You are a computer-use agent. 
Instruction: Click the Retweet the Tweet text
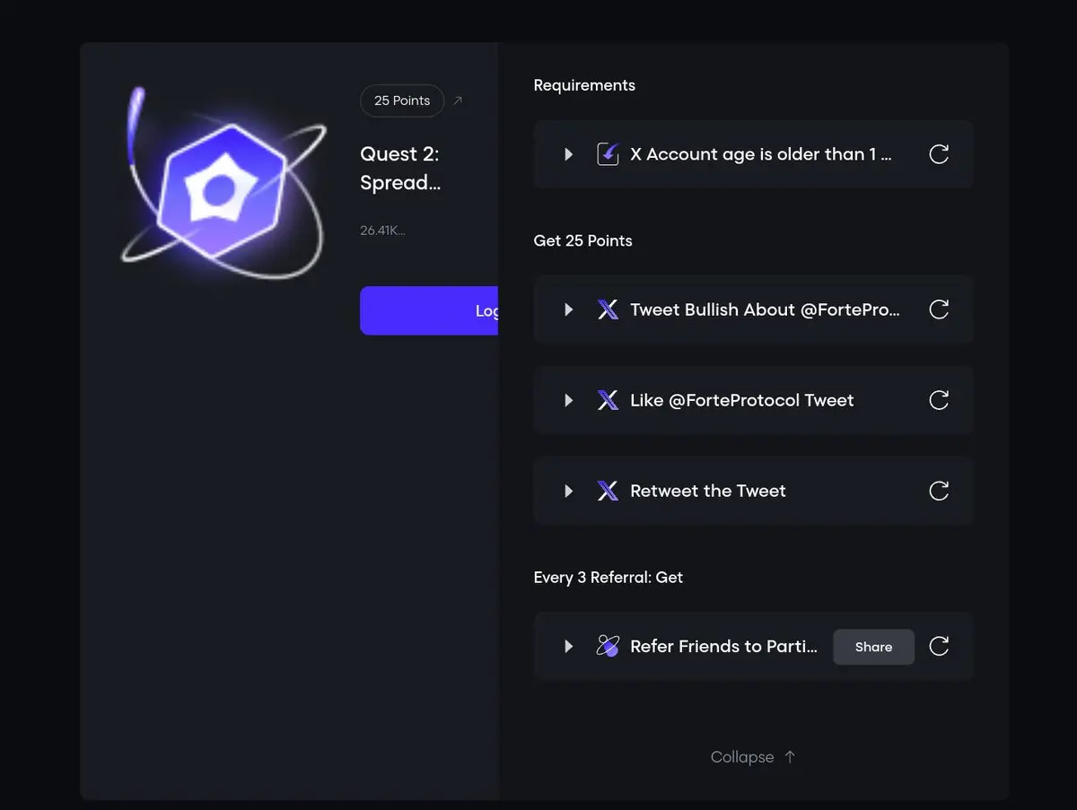pos(708,491)
